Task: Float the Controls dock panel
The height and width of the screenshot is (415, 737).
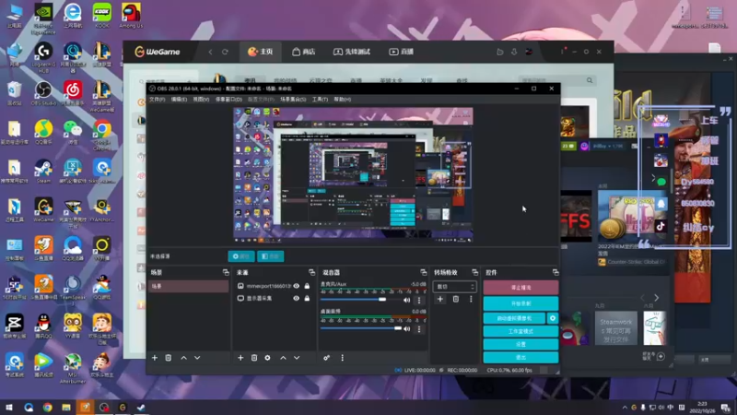Action: tap(556, 272)
